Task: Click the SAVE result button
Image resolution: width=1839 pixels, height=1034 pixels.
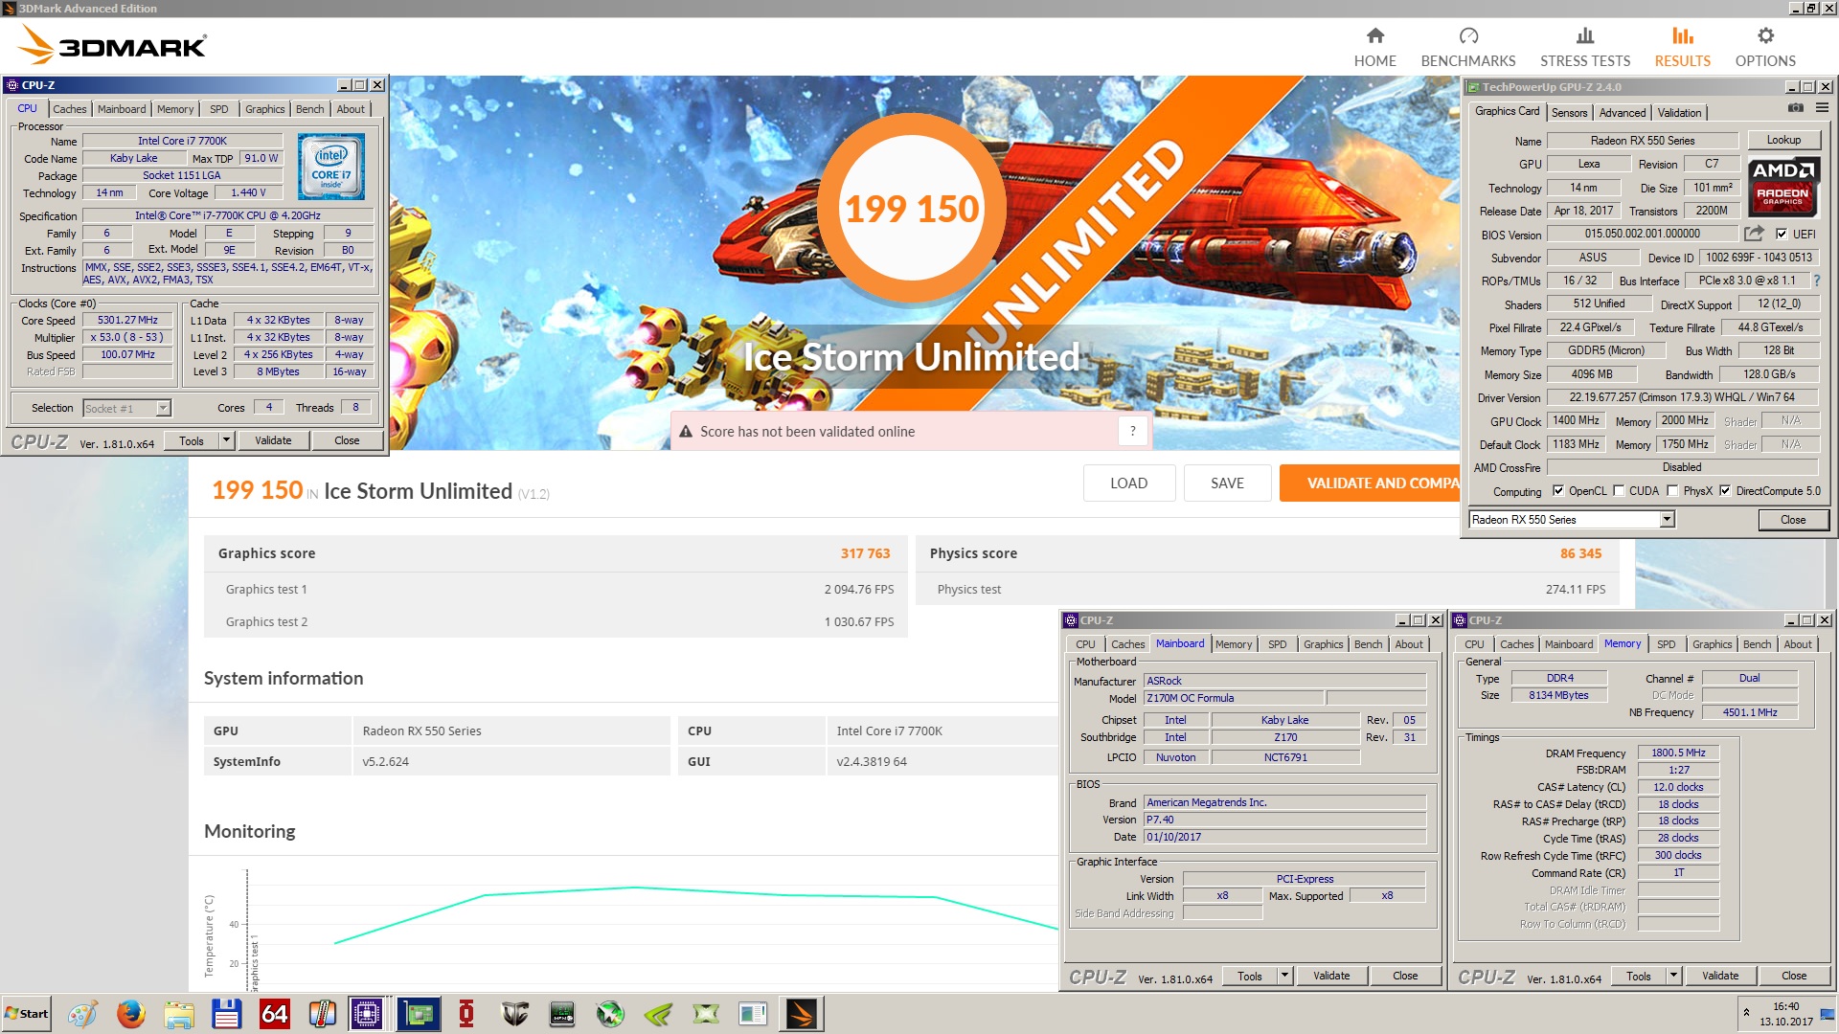Action: 1227,483
